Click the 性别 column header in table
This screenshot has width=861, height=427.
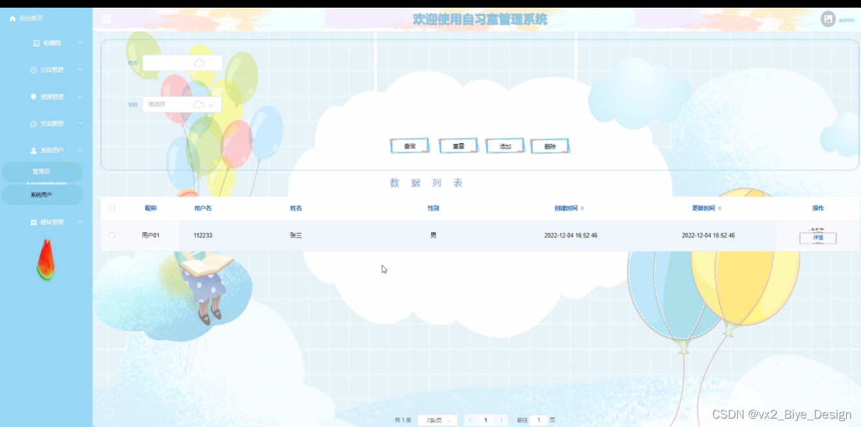(x=433, y=208)
